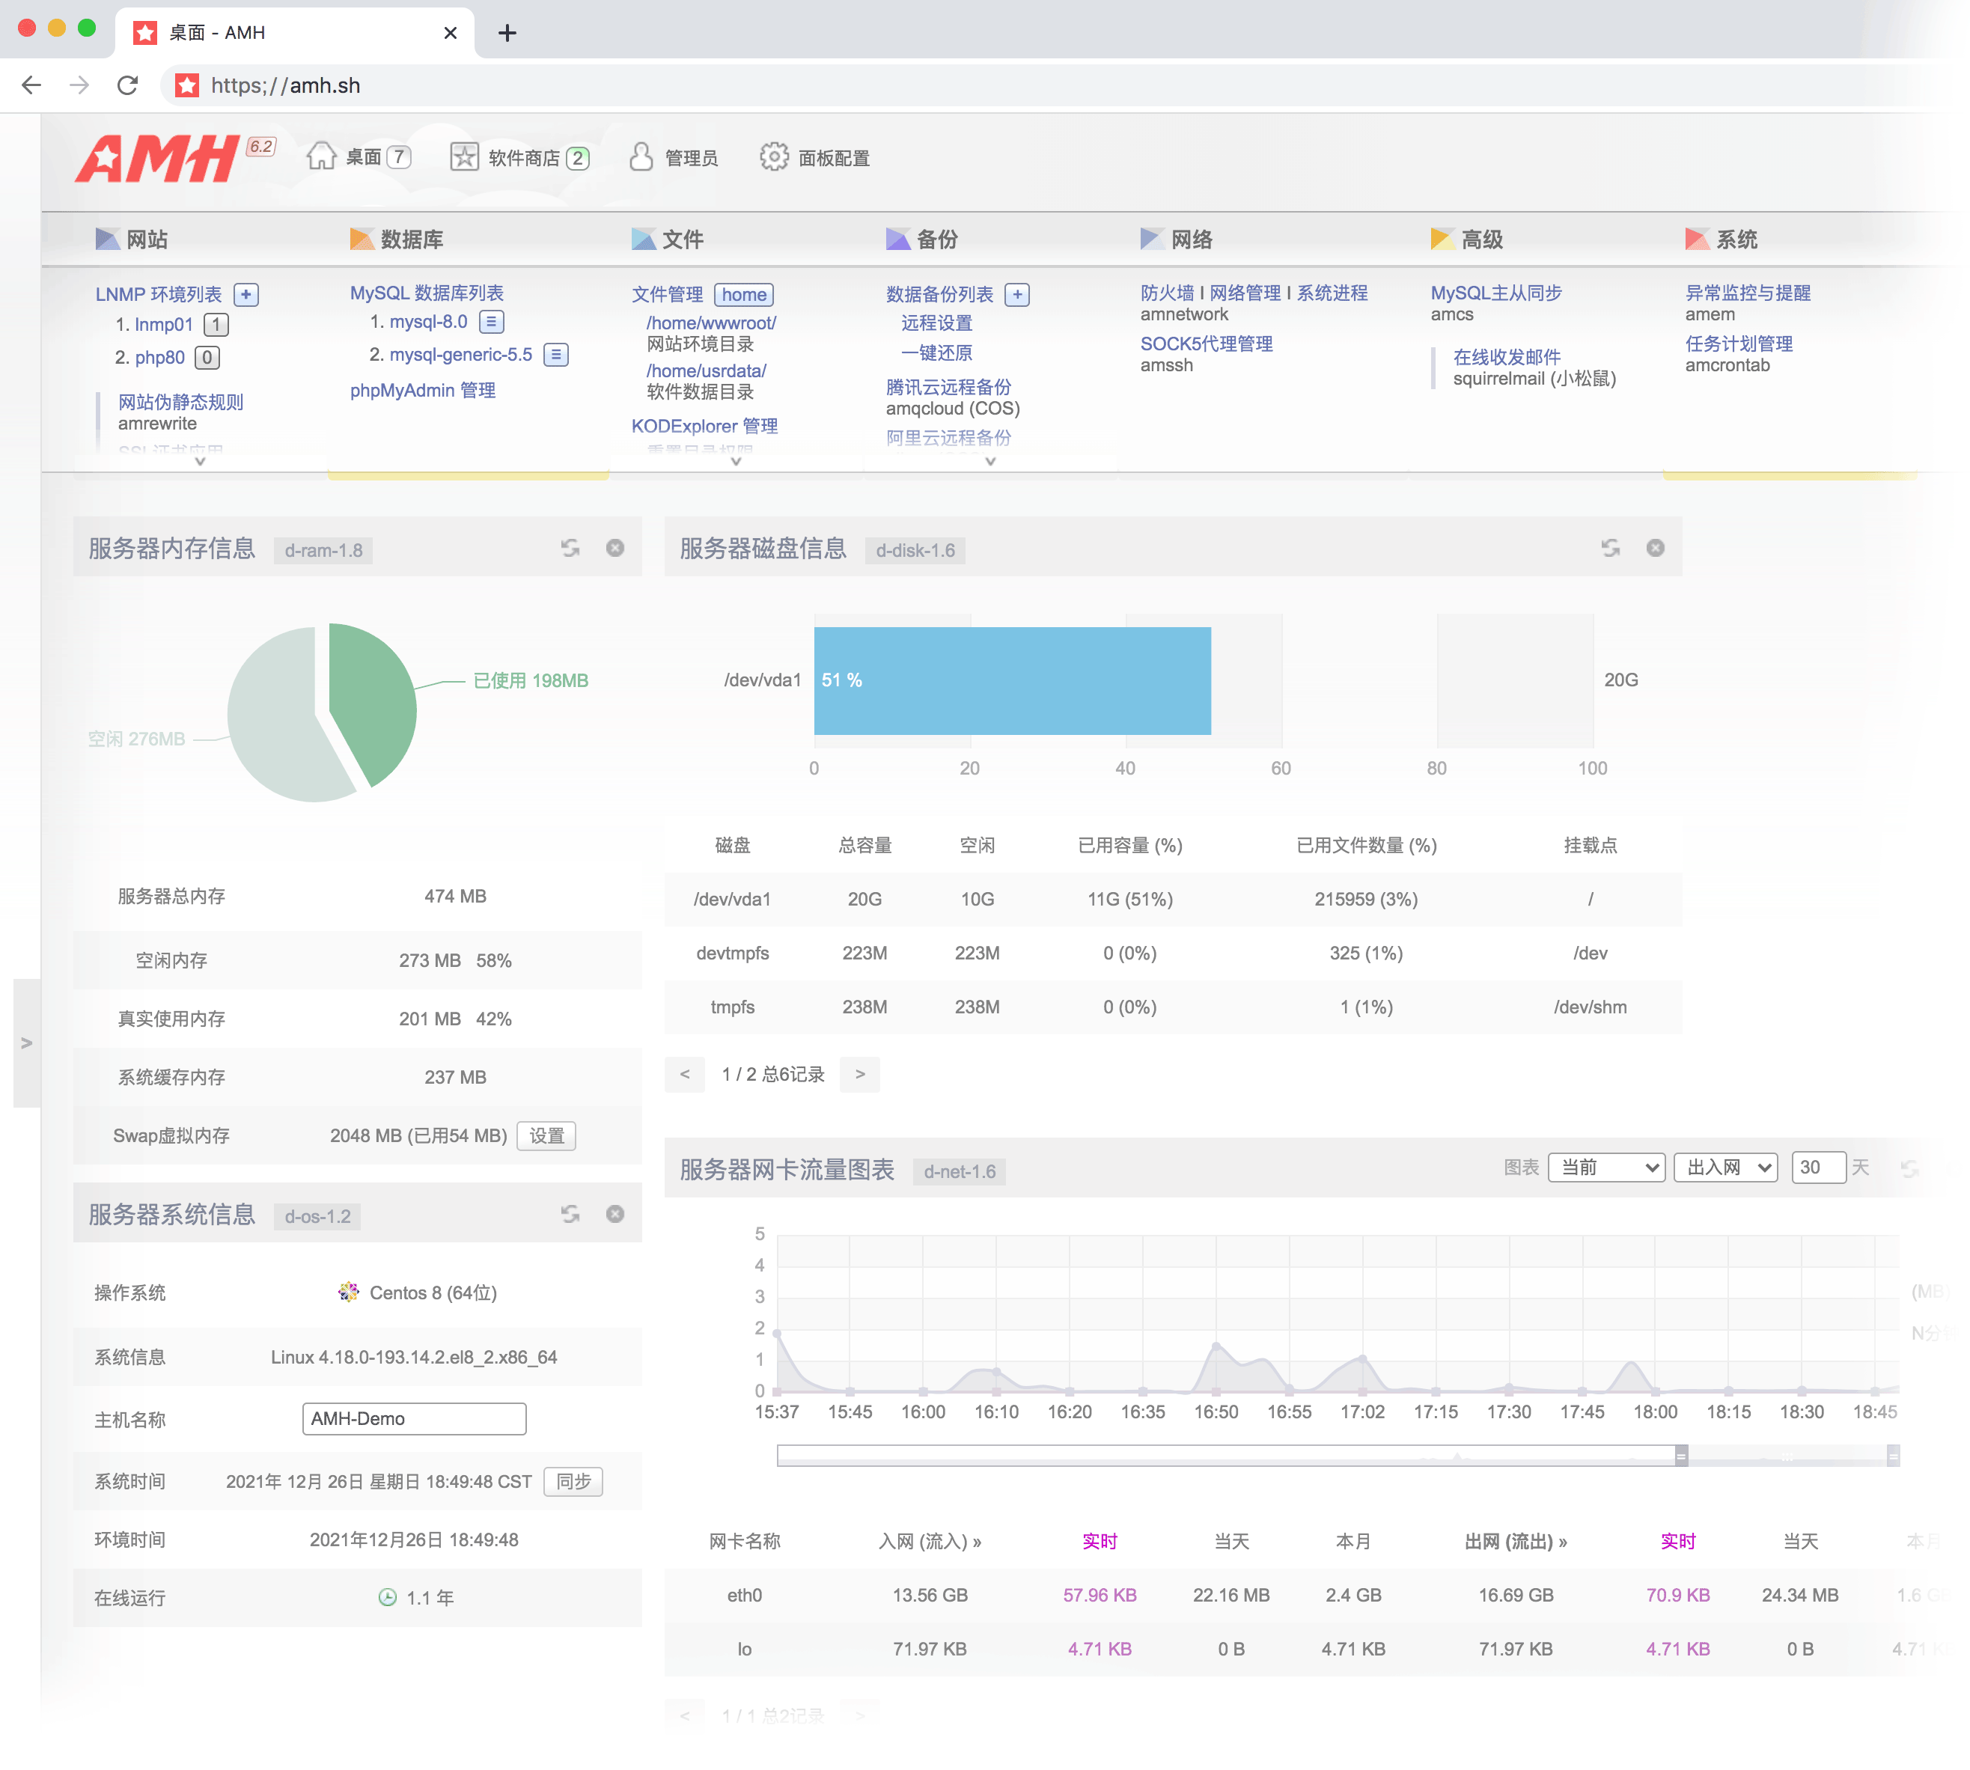Image resolution: width=1970 pixels, height=1770 pixels.
Task: Open the 出入网 traffic dropdown
Action: [x=1727, y=1168]
